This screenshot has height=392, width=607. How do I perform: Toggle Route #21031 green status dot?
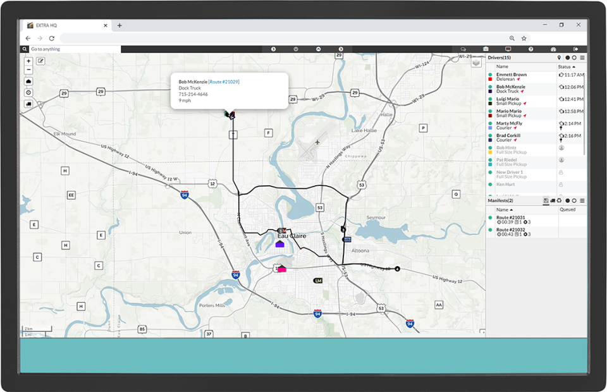[490, 218]
